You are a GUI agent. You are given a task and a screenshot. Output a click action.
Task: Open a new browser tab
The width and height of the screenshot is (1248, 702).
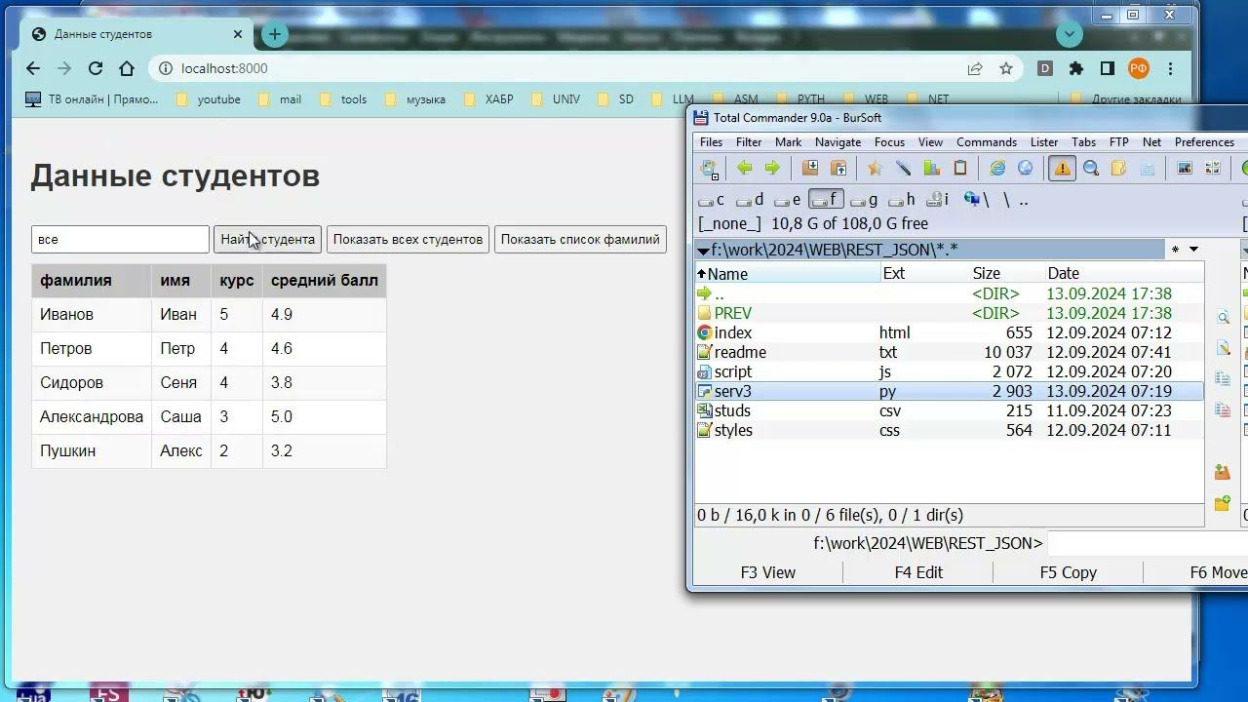[x=275, y=34]
